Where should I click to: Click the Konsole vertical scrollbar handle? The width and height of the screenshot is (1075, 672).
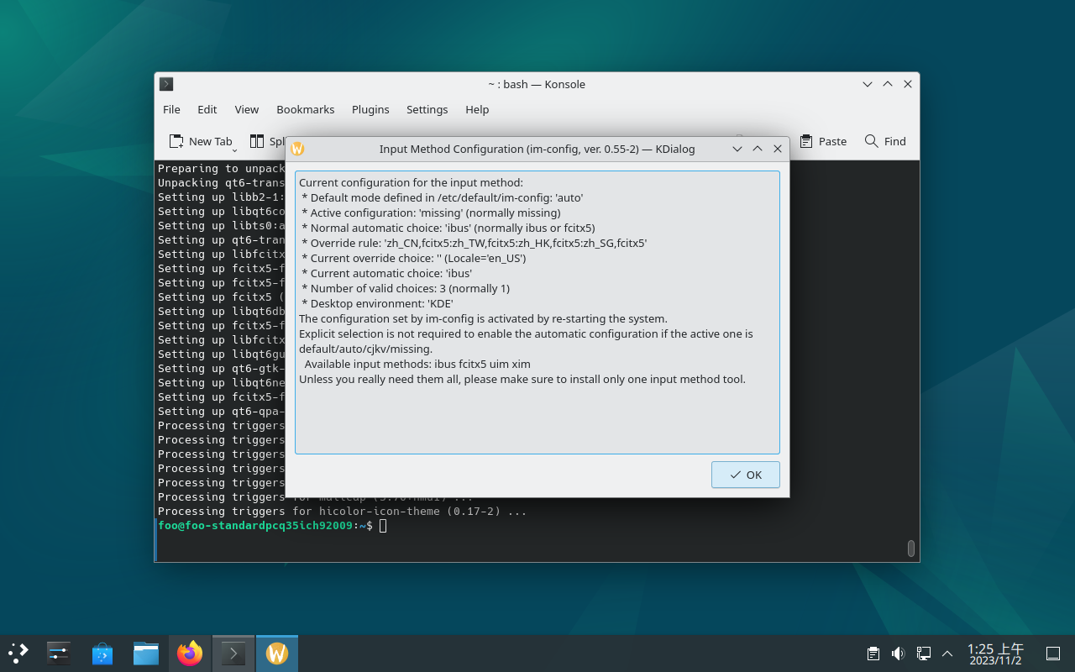click(x=911, y=549)
